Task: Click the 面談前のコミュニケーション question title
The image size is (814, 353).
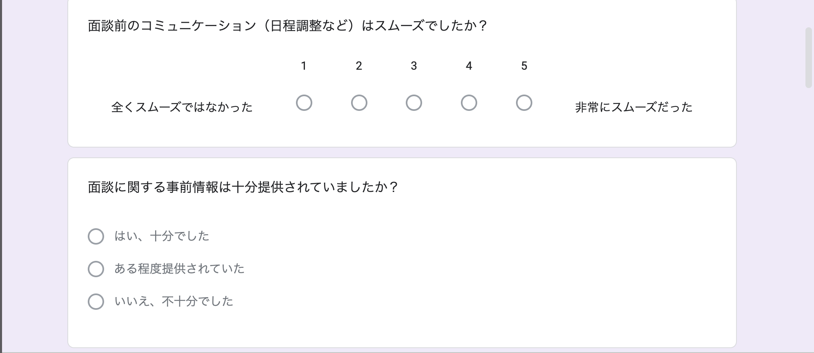Action: (287, 25)
